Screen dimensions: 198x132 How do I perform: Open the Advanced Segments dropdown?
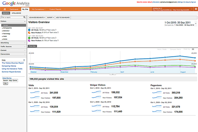pyautogui.click(x=37, y=17)
